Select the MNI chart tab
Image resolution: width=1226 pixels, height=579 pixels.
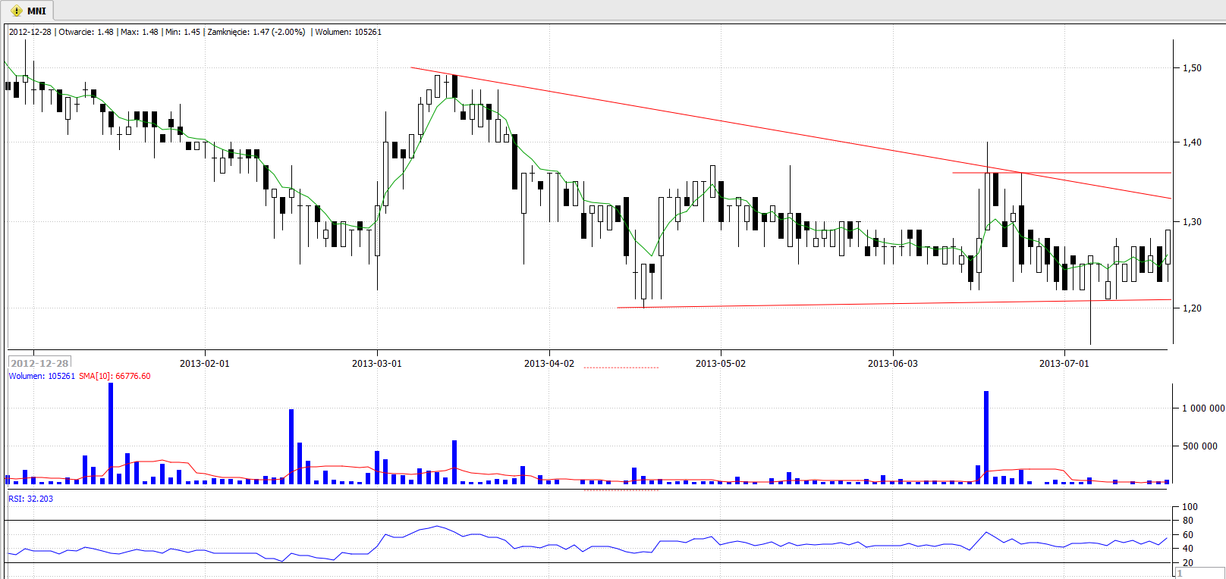[x=28, y=11]
